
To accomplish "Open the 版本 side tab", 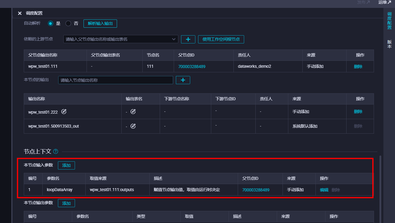I will pyautogui.click(x=390, y=44).
